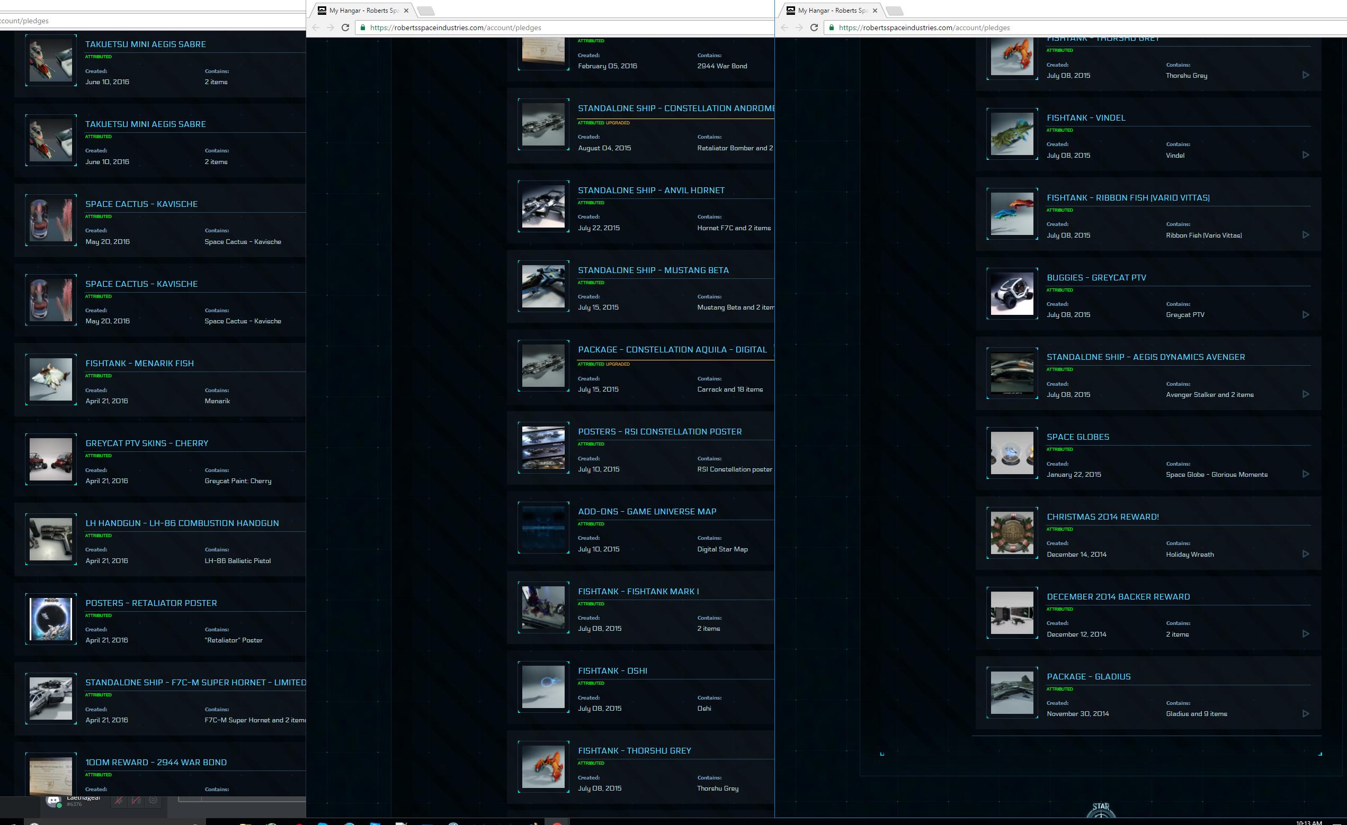This screenshot has height=825, width=1347.
Task: Click the Constellation Aquila package thumbnail
Action: coord(543,366)
